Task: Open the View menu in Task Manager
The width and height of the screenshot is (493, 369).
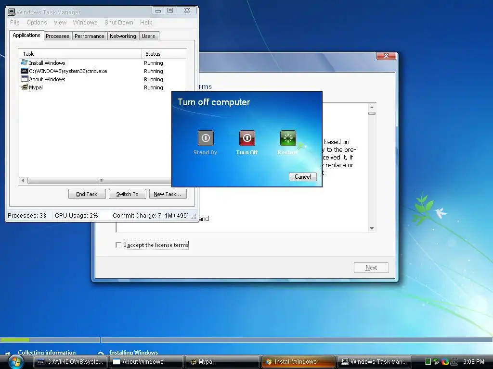Action: coord(60,22)
